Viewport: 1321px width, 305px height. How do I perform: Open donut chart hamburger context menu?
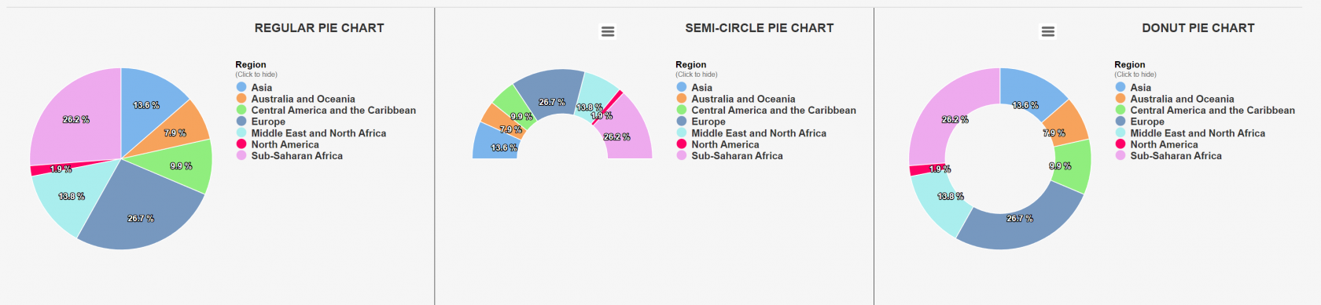1047,31
